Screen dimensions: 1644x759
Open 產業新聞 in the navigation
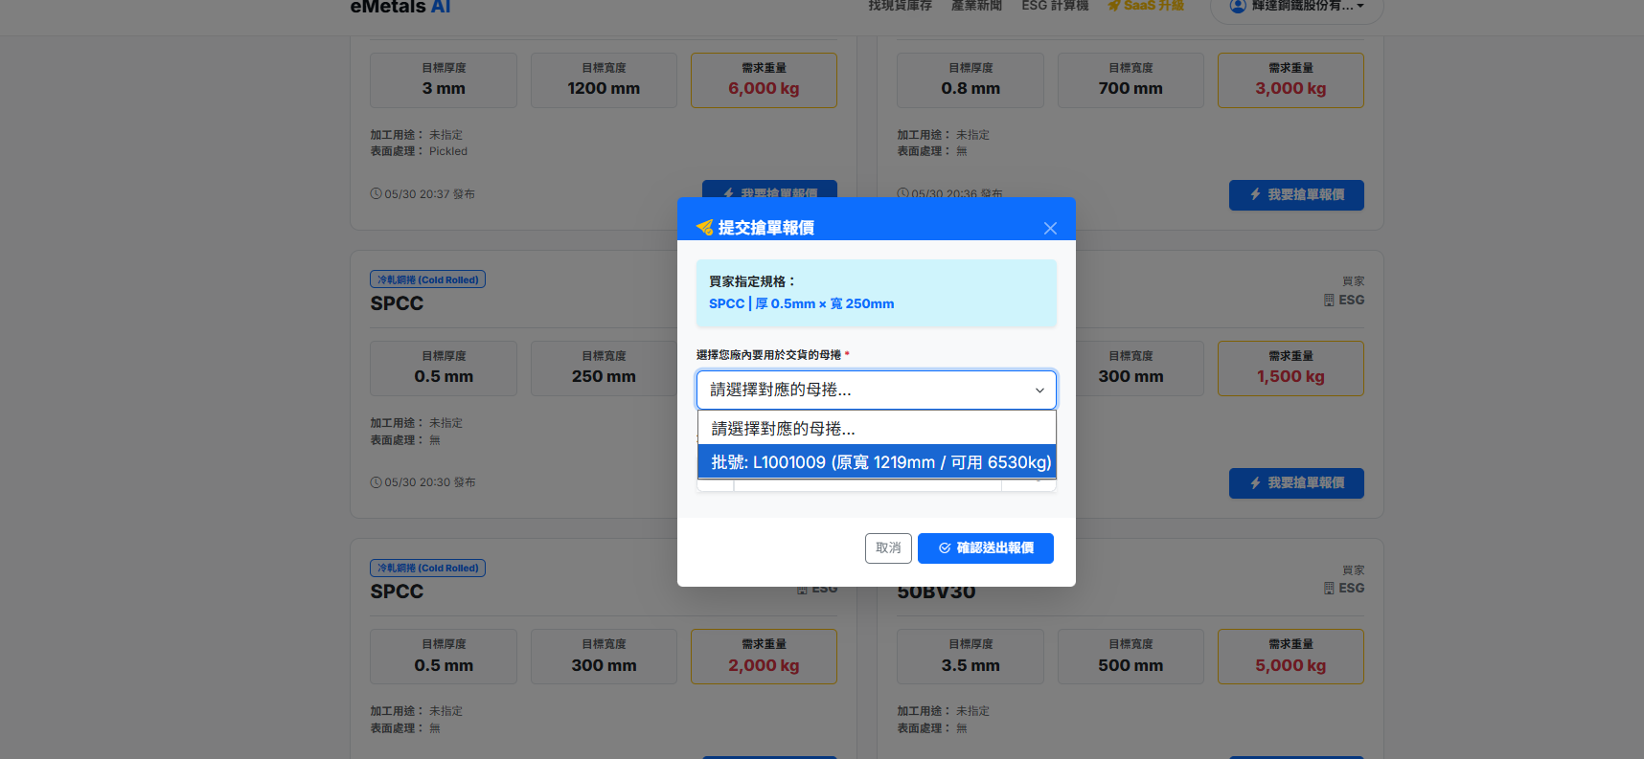click(x=976, y=6)
